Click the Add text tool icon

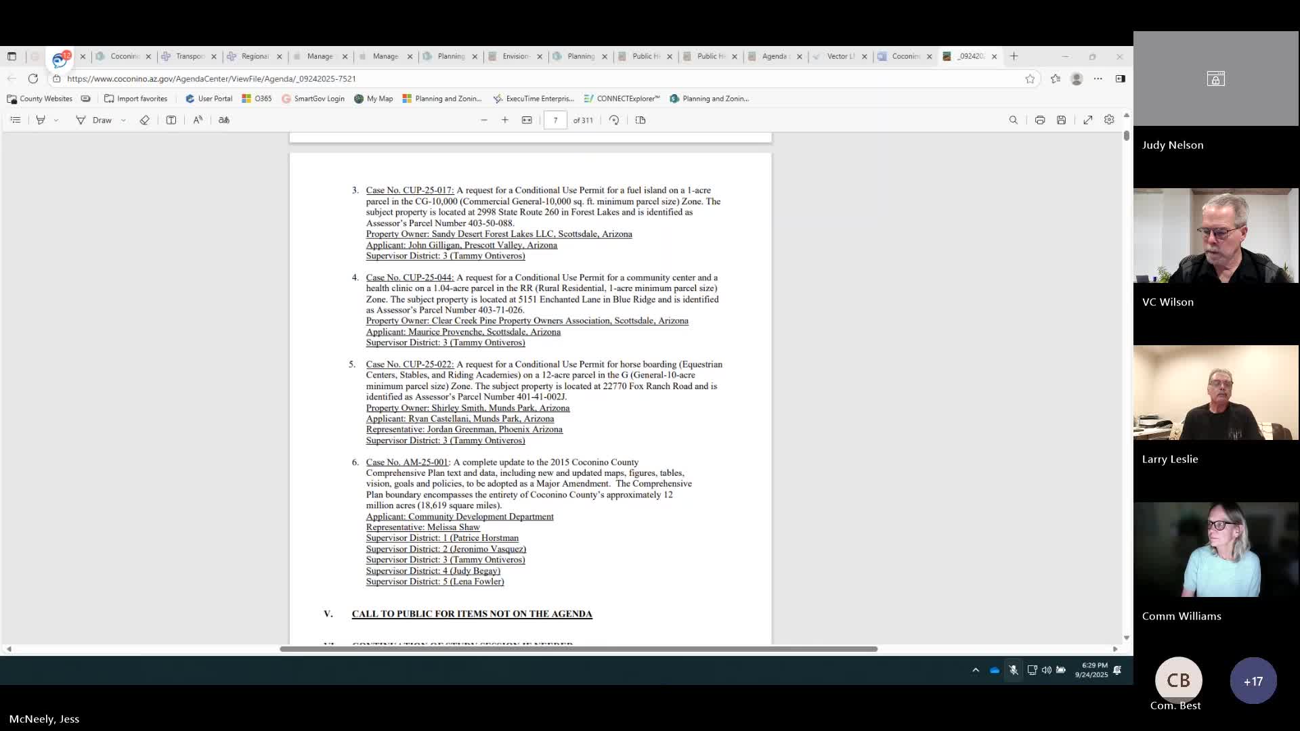tap(171, 120)
